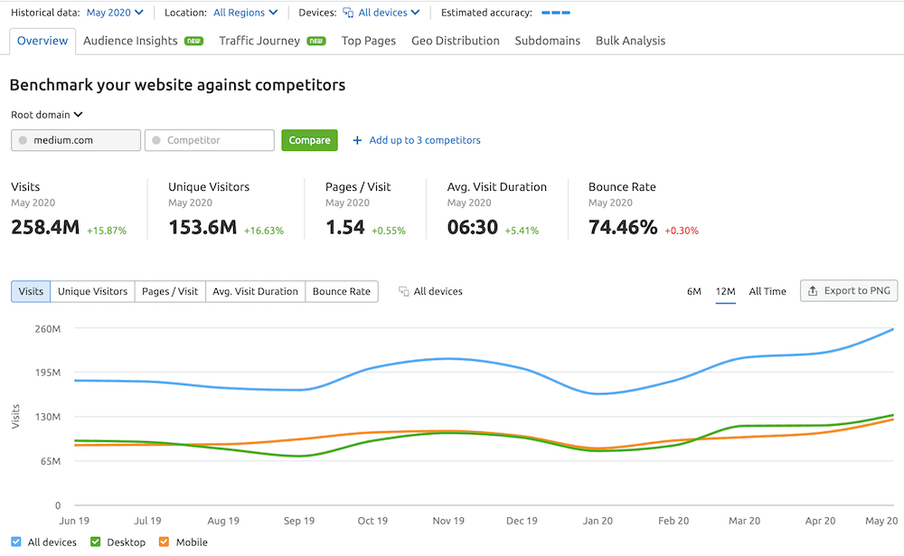Click the gray dot icon in Competitor field
Screen dimensions: 904x556
(157, 140)
